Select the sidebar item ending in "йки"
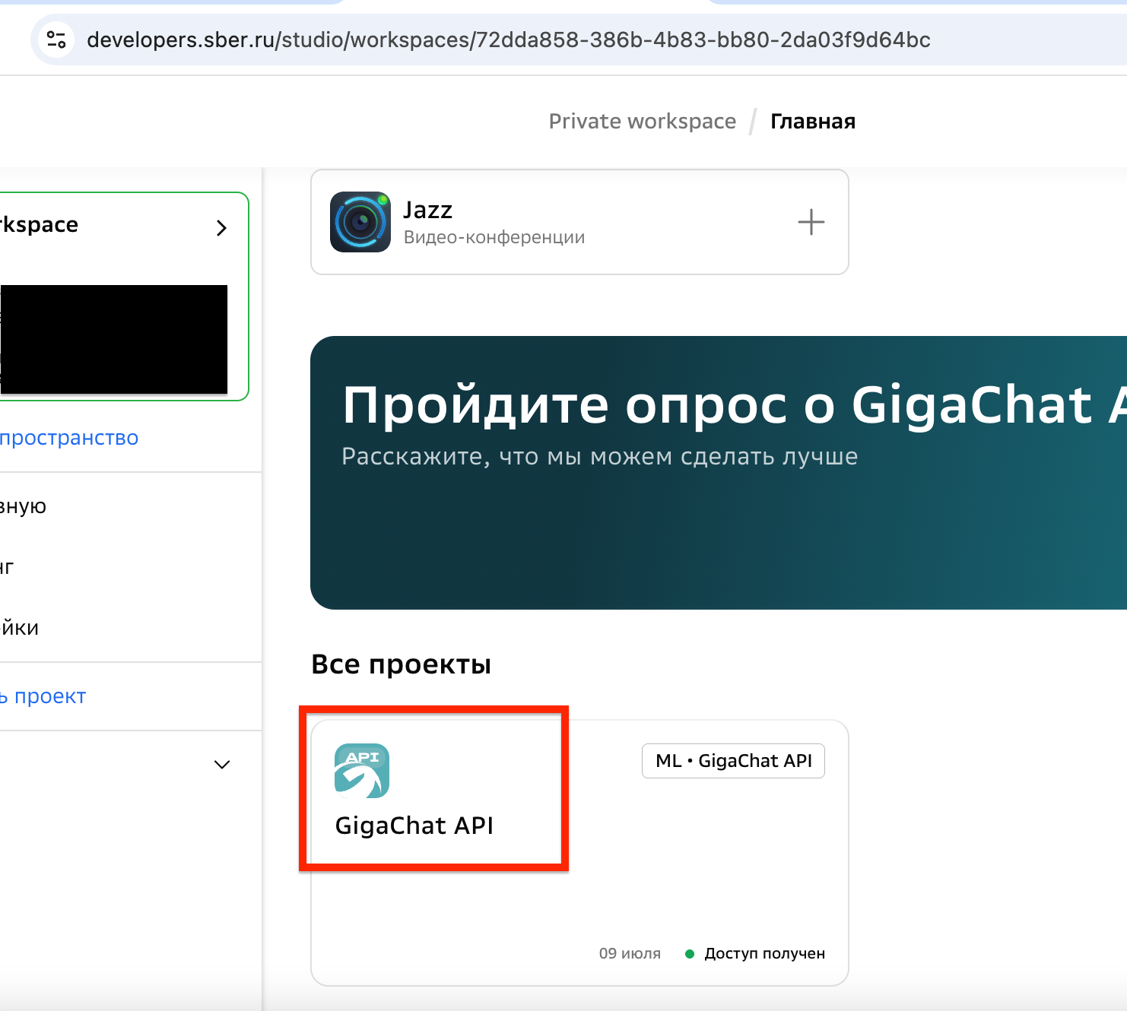 pos(20,628)
